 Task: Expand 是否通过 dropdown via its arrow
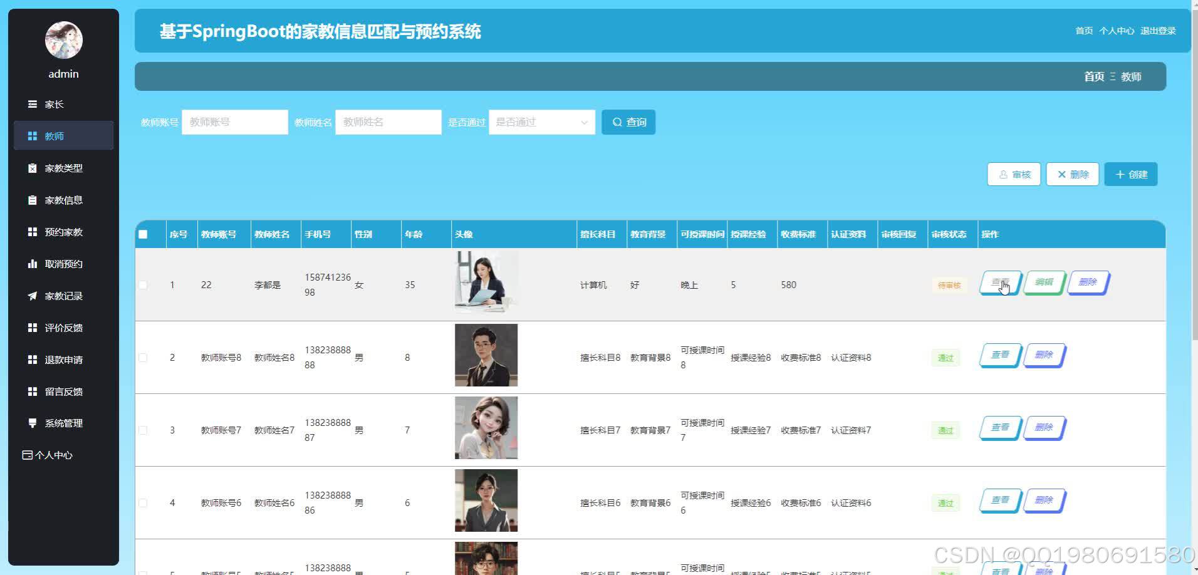pyautogui.click(x=584, y=122)
